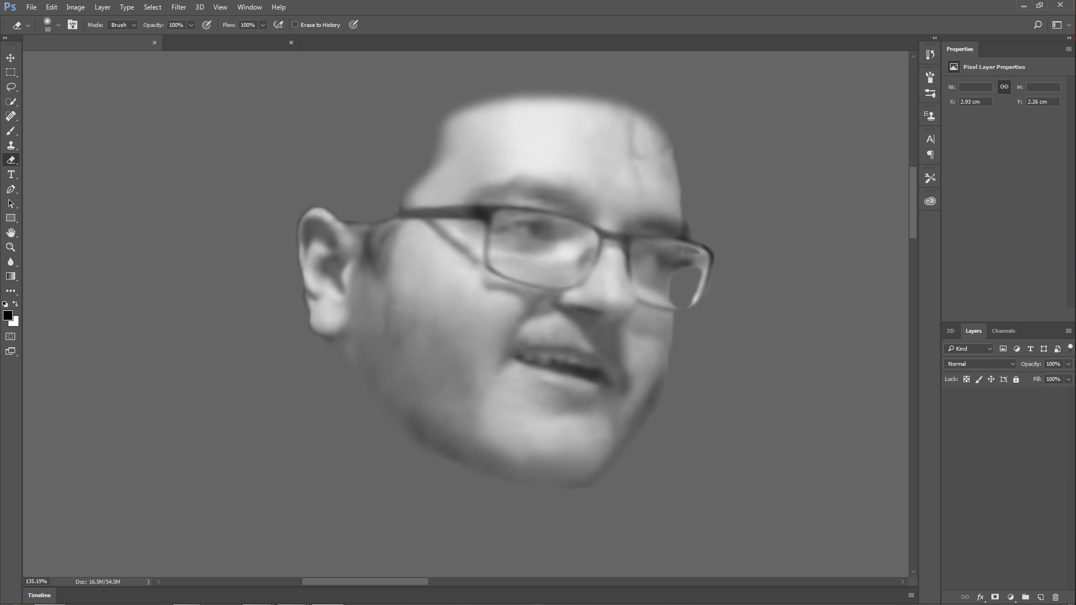The width and height of the screenshot is (1076, 605).
Task: Open the options bar Opacity dropdown arrow
Action: [191, 25]
